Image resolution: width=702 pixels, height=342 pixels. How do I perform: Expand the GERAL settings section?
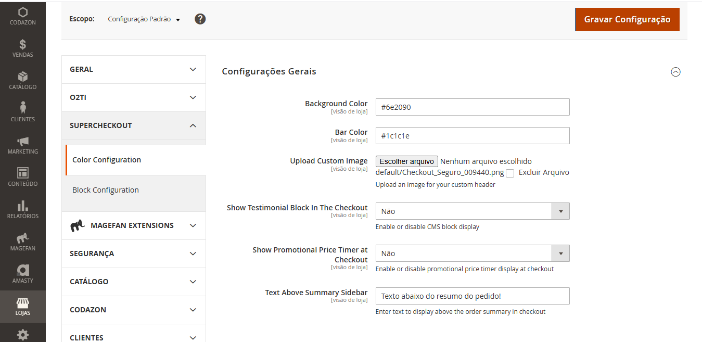133,69
